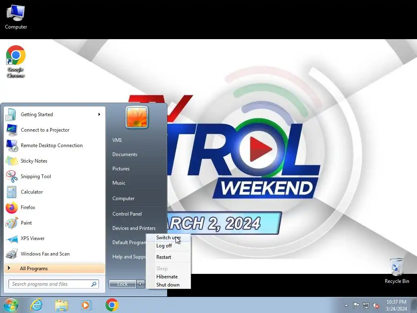This screenshot has height=313, width=417.
Task: Show hidden icons in system tray
Action: pyautogui.click(x=346, y=305)
